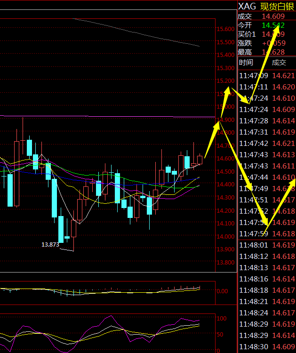This screenshot has width=296, height=353.
Task: Select the 11:48:29 tick priced 14.619
Action: [x=267, y=324]
